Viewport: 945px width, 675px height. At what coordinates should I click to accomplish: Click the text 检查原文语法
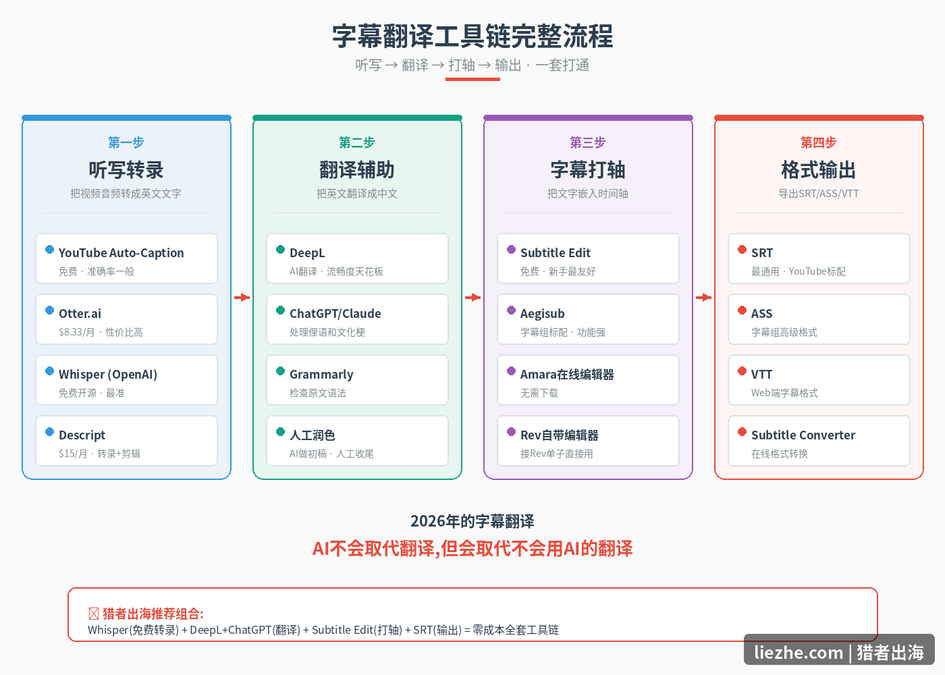tap(318, 393)
